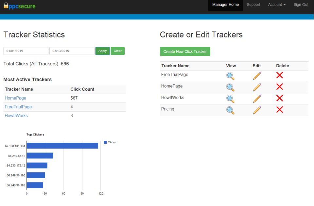This screenshot has height=206, width=314.
Task: Focus the start date field 01/01/2015
Action: point(26,51)
